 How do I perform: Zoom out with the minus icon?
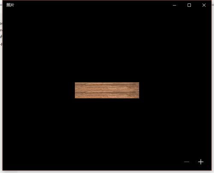pyautogui.click(x=187, y=162)
